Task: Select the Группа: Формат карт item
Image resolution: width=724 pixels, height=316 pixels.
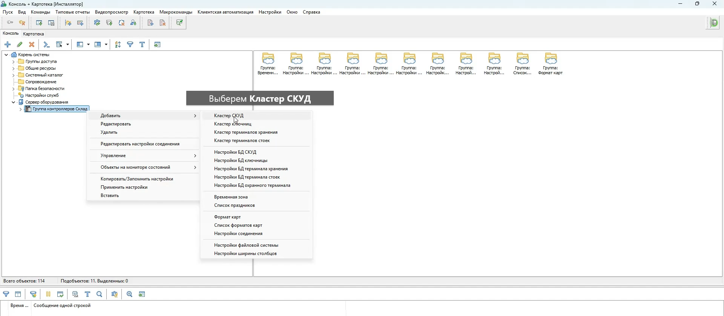Action: pos(551,64)
